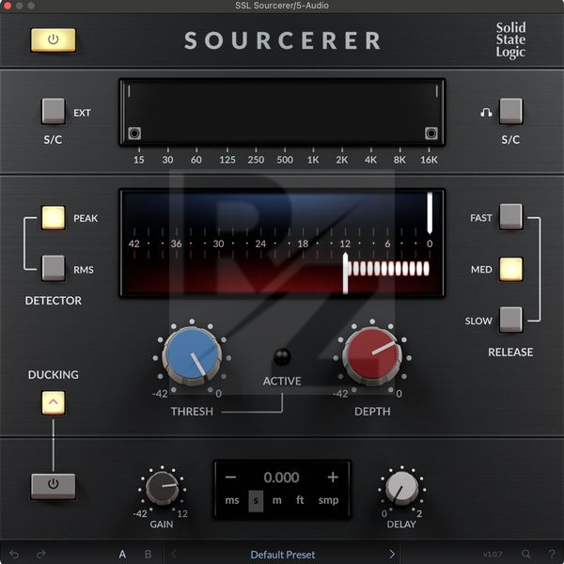Click the 24 mark on meter scale

tap(260, 243)
